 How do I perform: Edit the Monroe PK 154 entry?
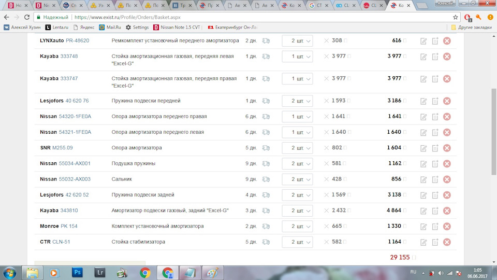(x=423, y=227)
